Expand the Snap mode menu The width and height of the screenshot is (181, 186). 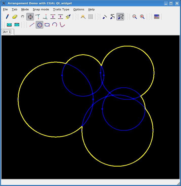coord(41,9)
